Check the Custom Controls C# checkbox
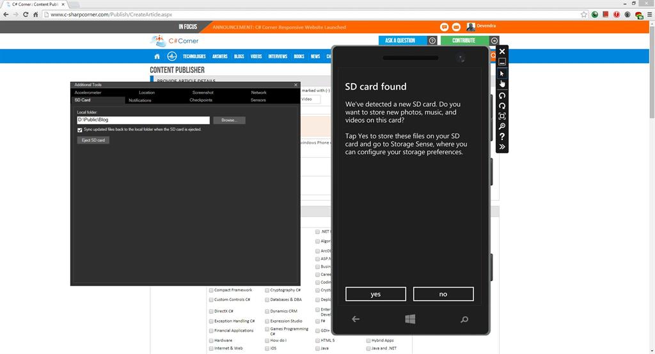655x354 pixels. [211, 300]
